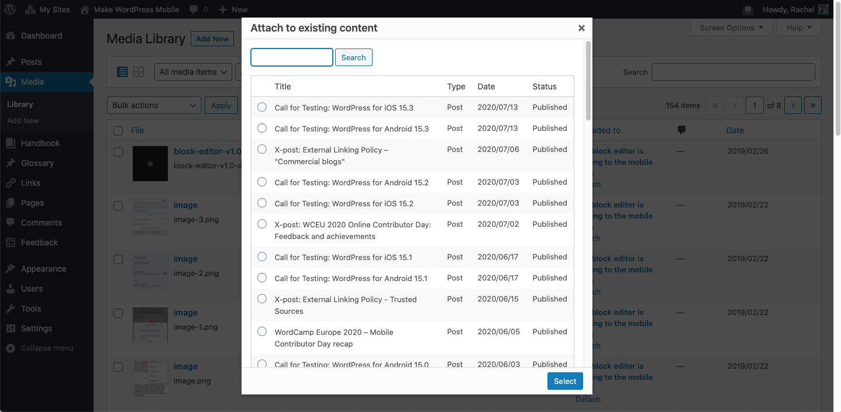The height and width of the screenshot is (412, 841).
Task: Select radio for X-post External Linking Policy Trusted Sources
Action: [x=262, y=299]
